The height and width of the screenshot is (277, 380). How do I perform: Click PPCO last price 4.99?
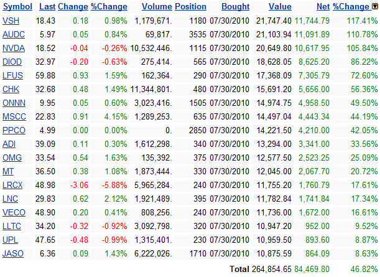coord(47,131)
